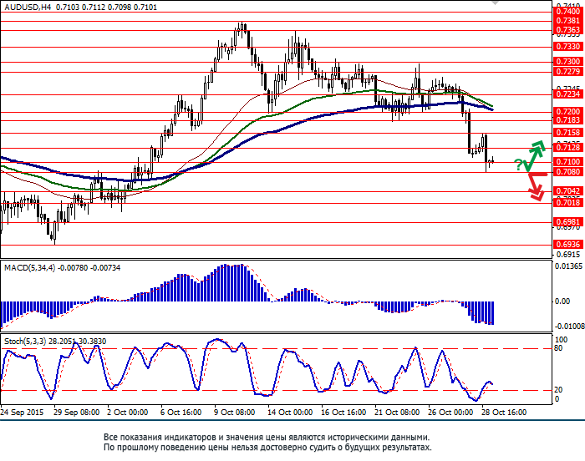Screen dimensions: 585x461
Task: Click the 0.7158 price level label
Action: (x=567, y=133)
